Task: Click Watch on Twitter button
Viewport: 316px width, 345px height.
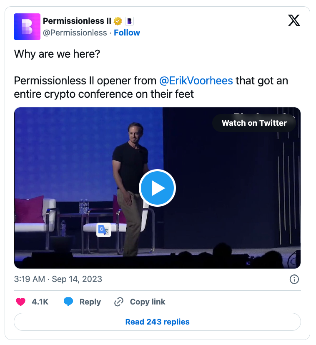Action: pos(254,123)
